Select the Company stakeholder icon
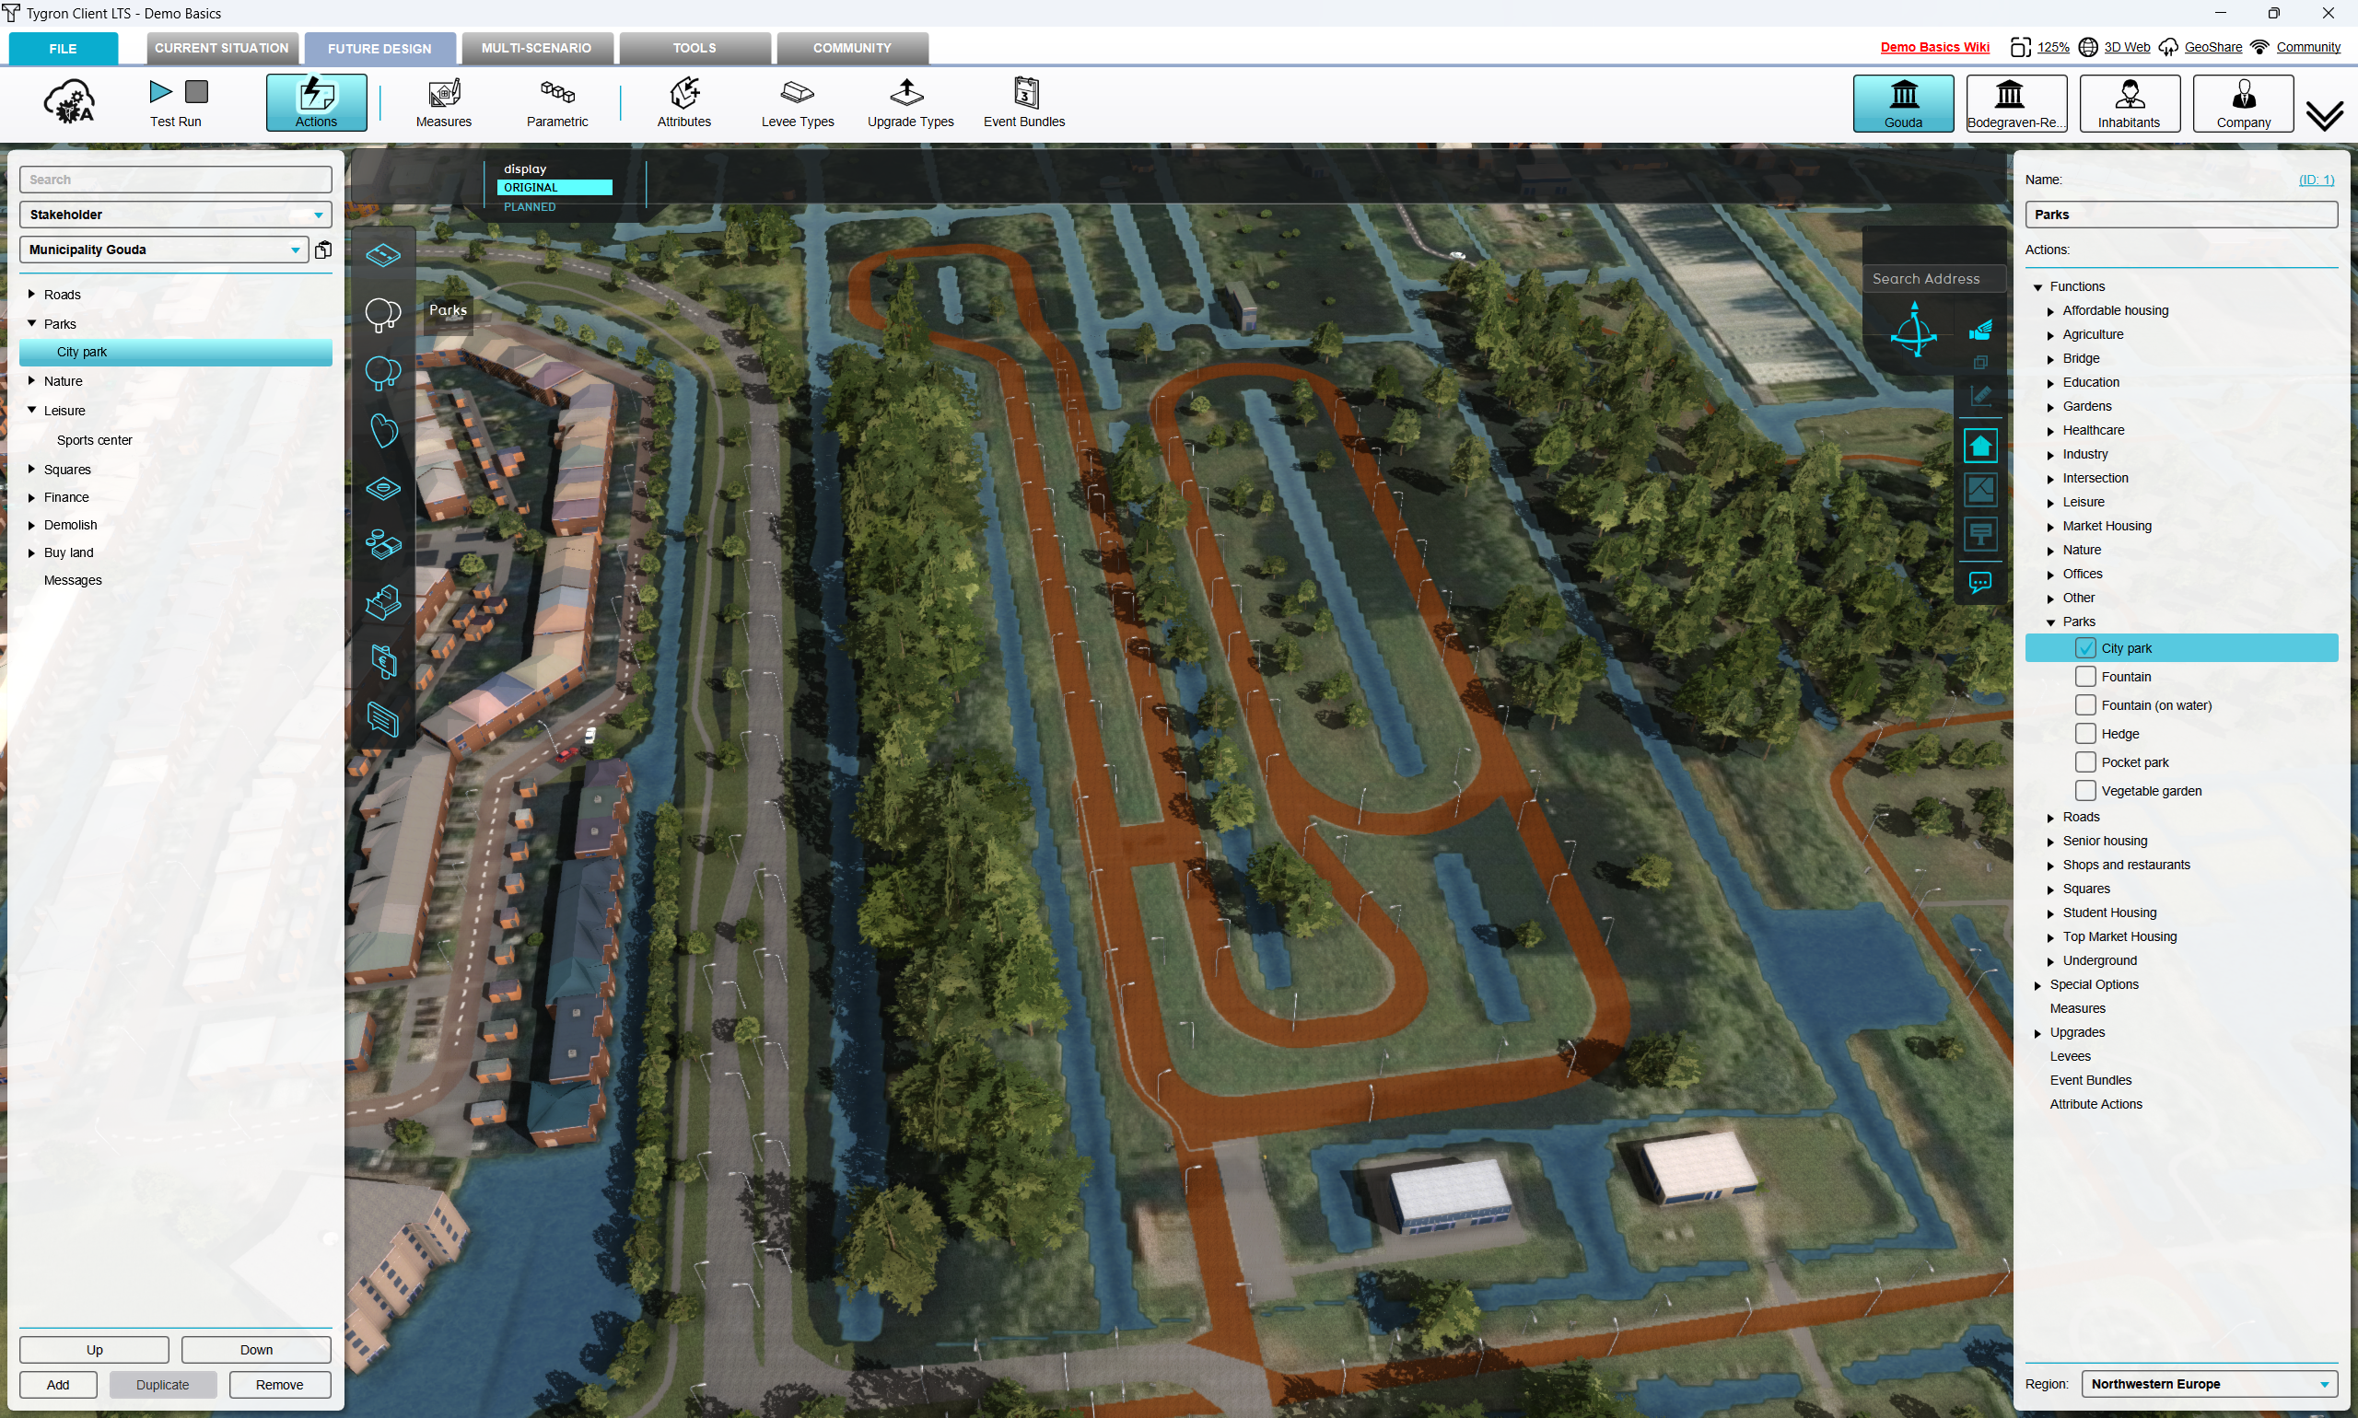 point(2242,103)
